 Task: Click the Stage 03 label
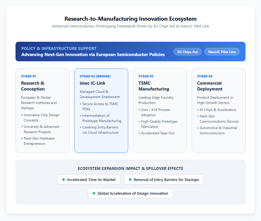click(146, 76)
